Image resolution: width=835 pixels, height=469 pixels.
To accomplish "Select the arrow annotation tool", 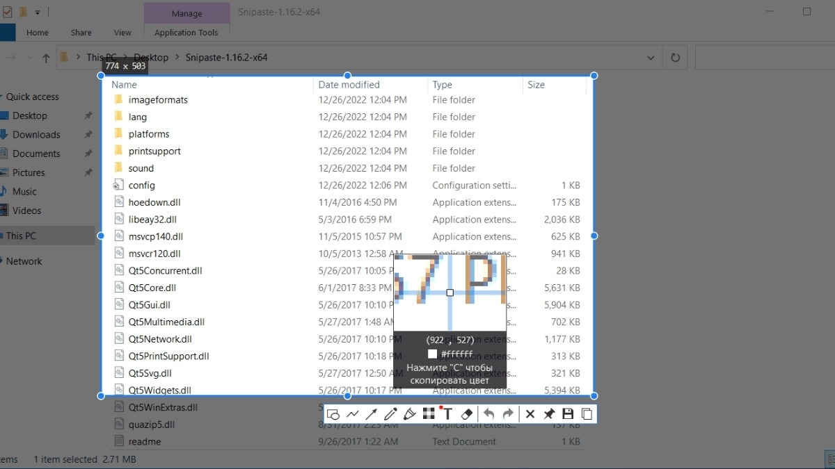I will pos(372,414).
